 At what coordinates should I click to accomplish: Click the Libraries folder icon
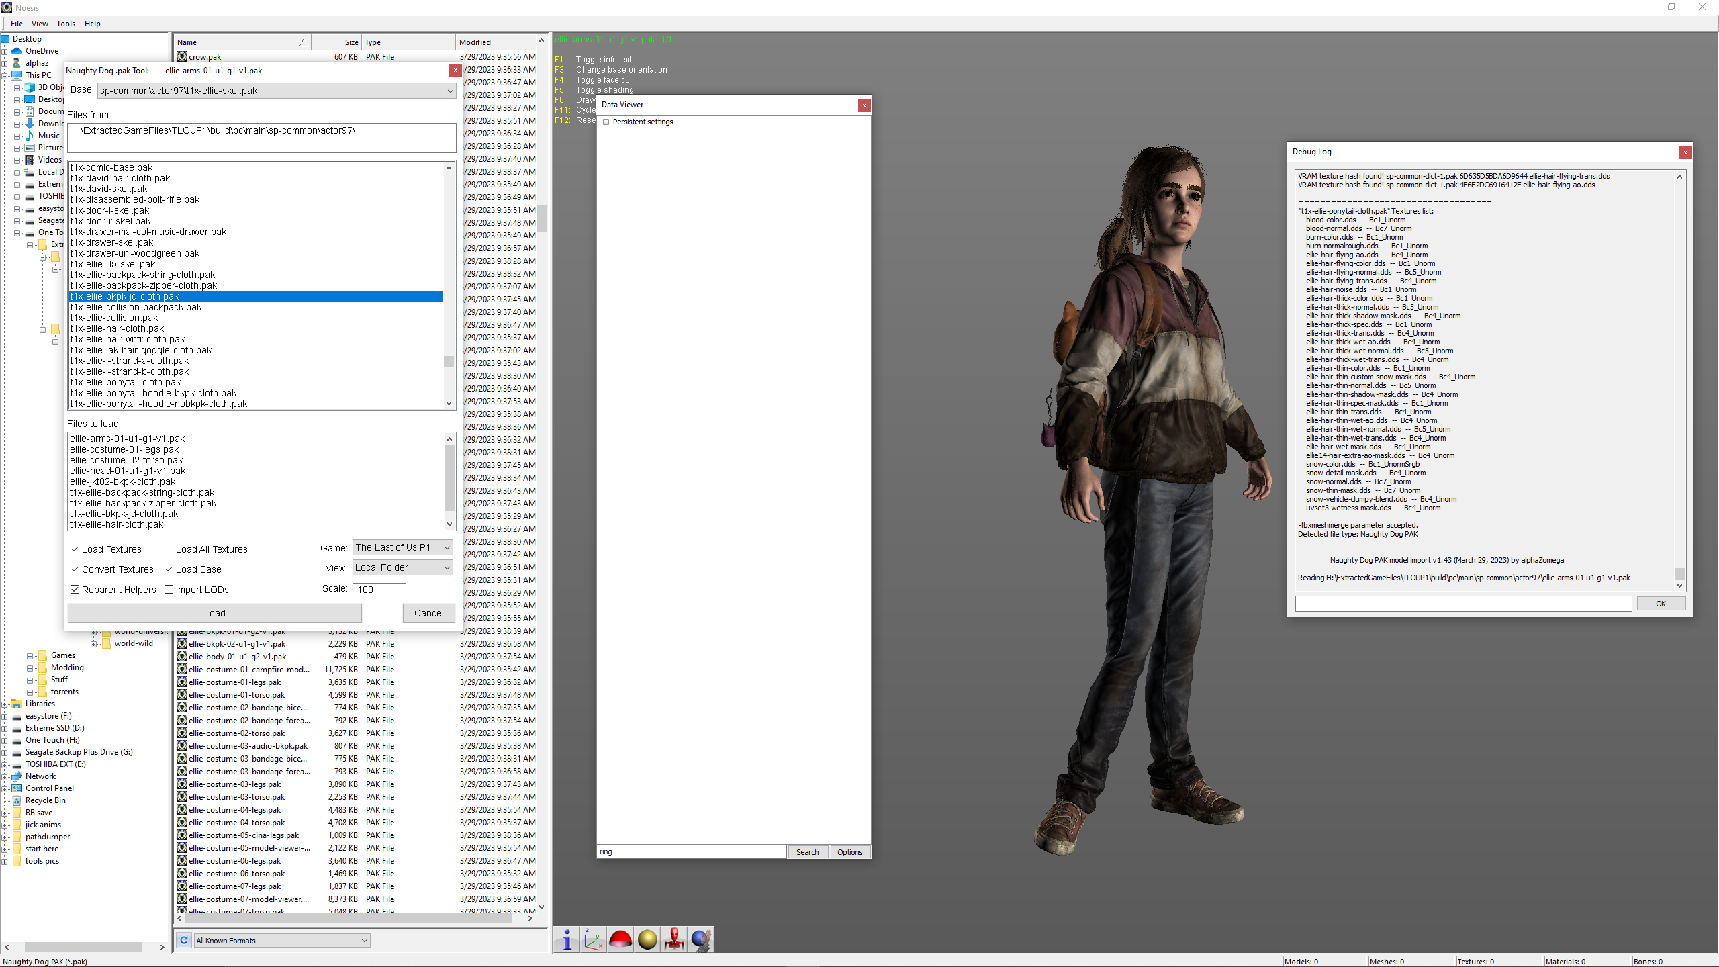17,704
